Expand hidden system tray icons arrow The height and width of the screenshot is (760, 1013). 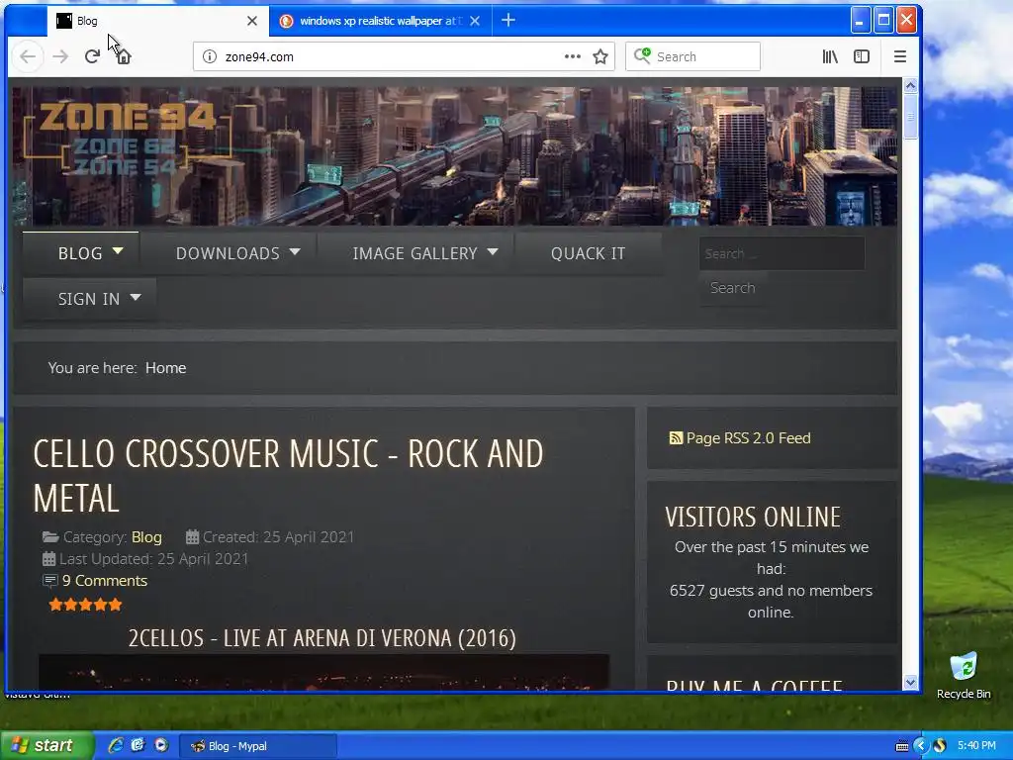tap(921, 746)
